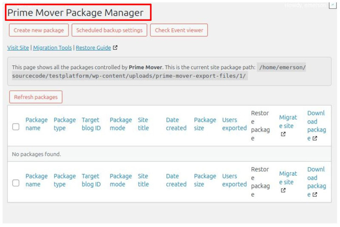This screenshot has height=227, width=340.
Task: Sort by Package size in header row
Action: click(x=205, y=124)
